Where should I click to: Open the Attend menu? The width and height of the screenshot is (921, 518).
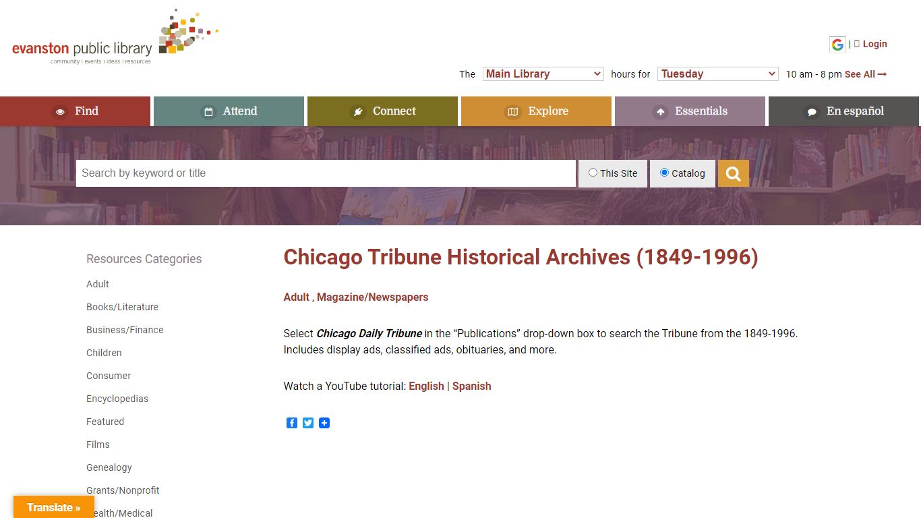tap(229, 111)
